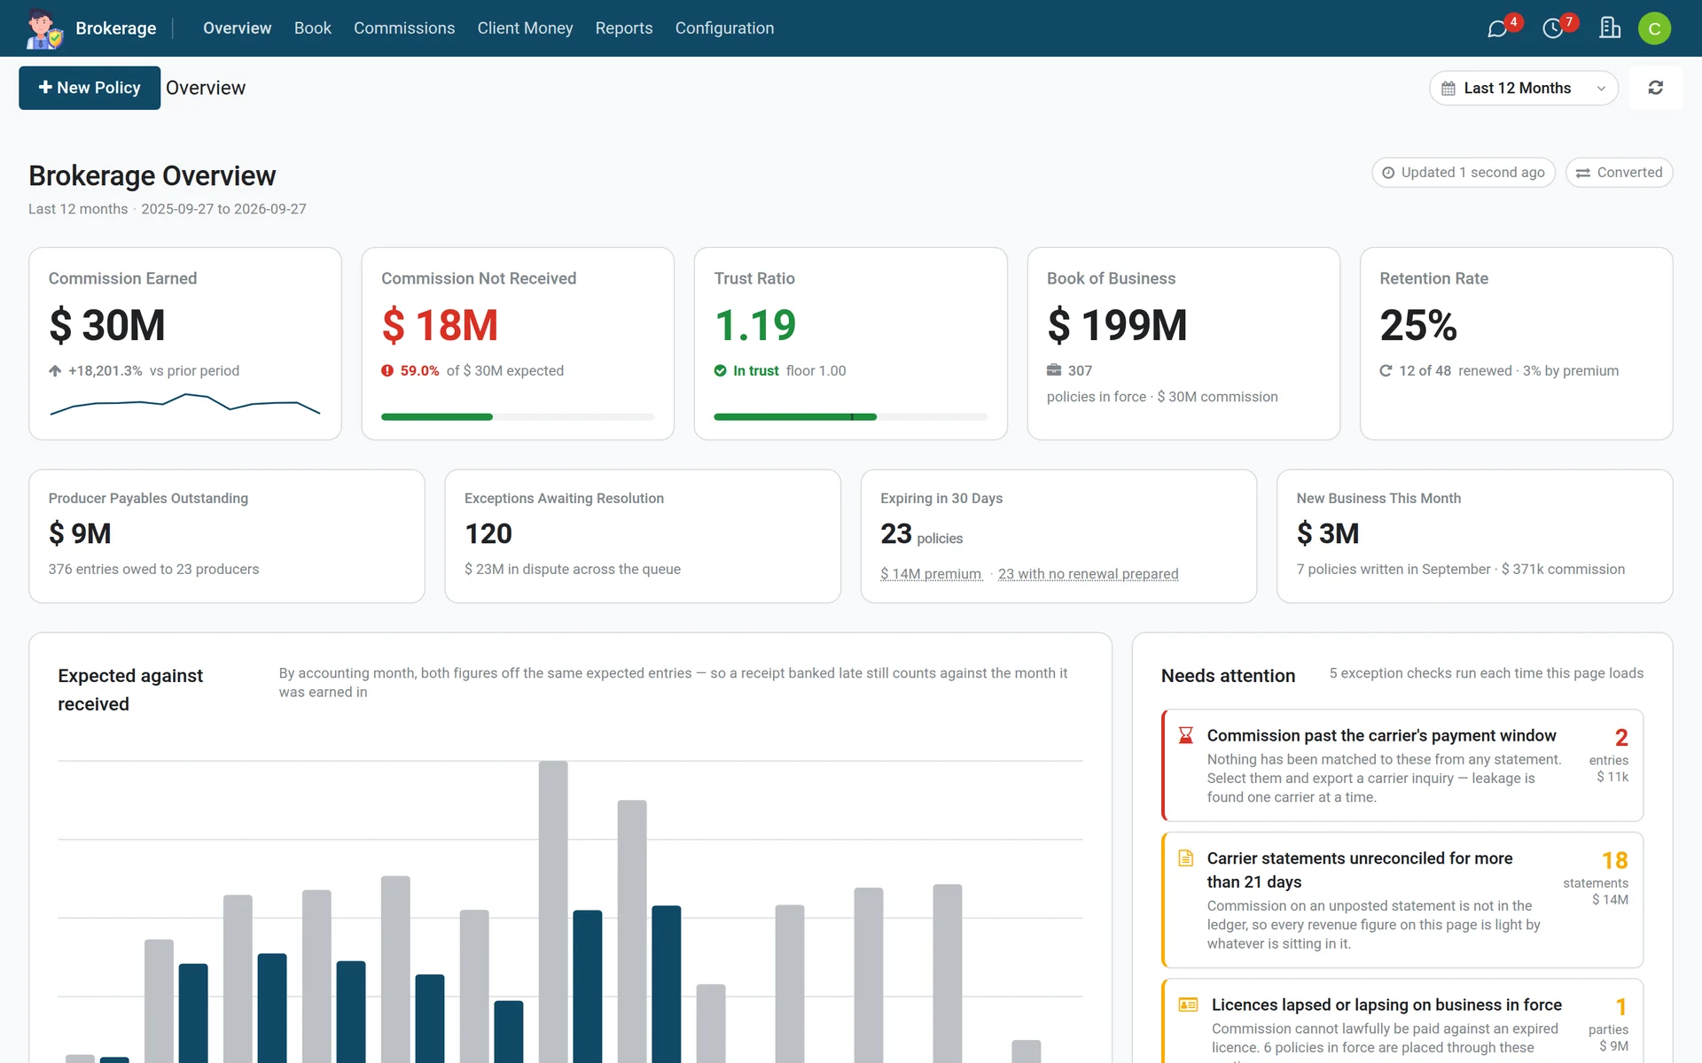Click the Updated 1 second ago chip
The image size is (1702, 1063).
pyautogui.click(x=1464, y=173)
